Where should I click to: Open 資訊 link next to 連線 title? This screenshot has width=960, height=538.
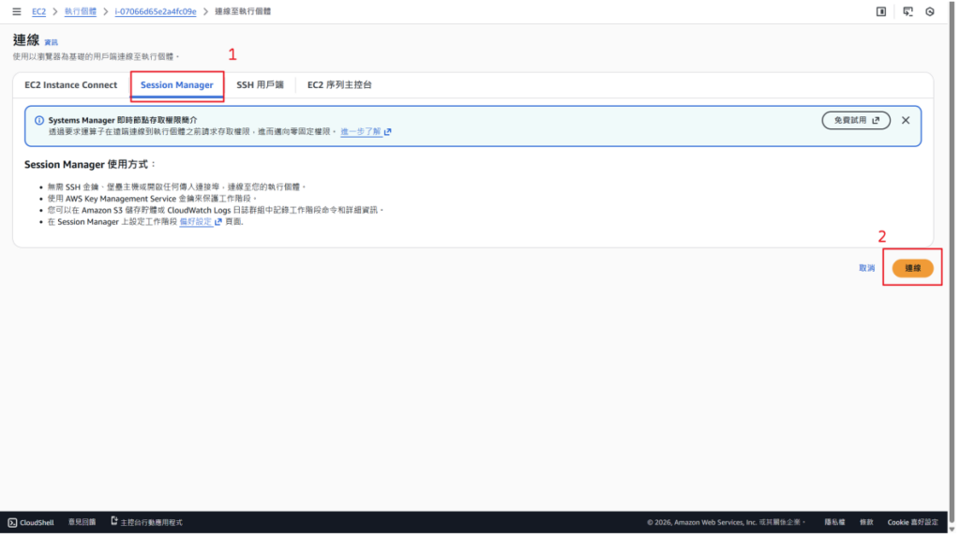[x=51, y=43]
